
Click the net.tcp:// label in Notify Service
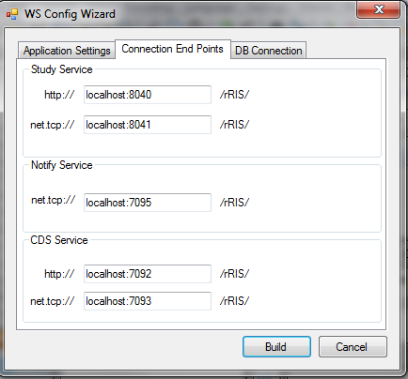coord(54,200)
